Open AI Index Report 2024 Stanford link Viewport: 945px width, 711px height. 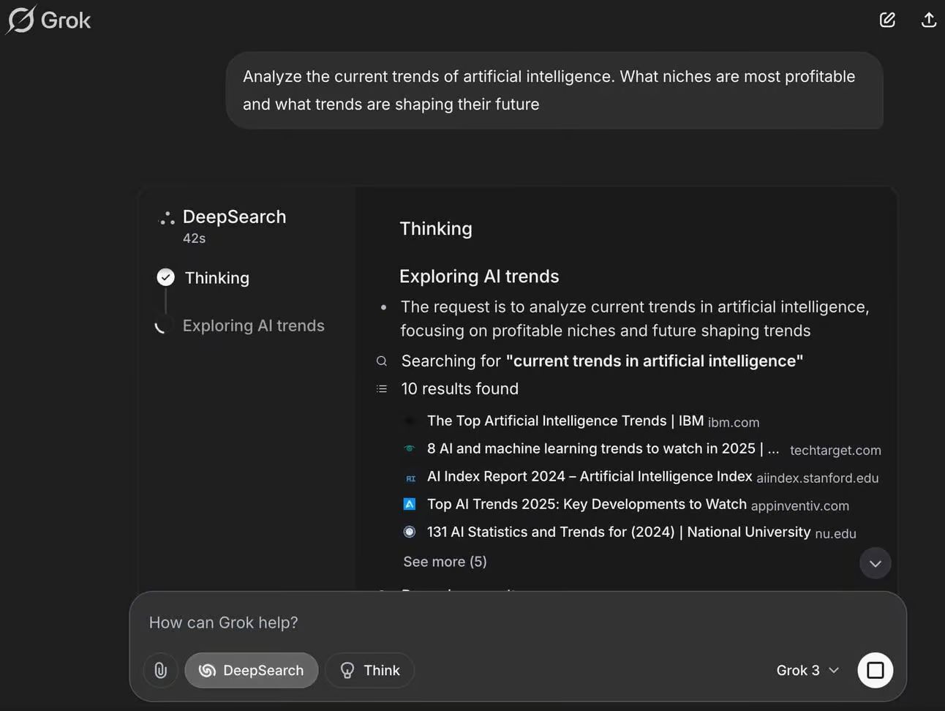(589, 477)
